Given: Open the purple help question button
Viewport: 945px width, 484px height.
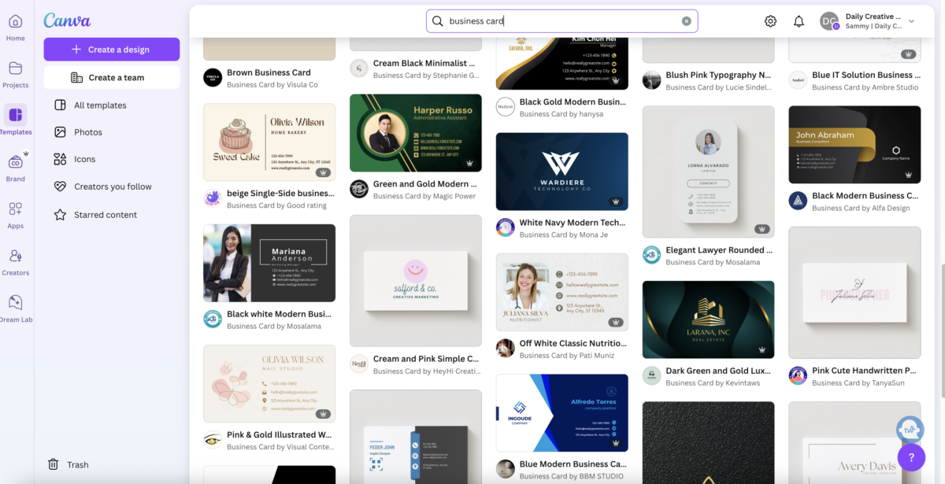Looking at the screenshot, I should tap(911, 457).
